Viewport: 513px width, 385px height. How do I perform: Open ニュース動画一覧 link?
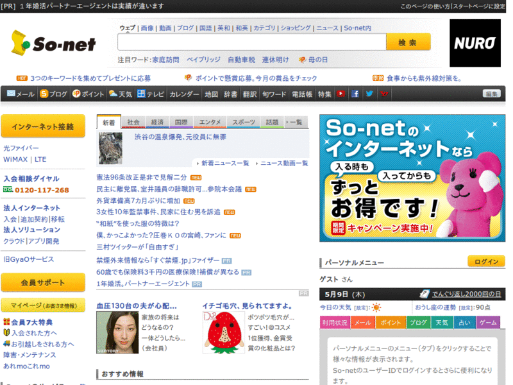point(284,163)
